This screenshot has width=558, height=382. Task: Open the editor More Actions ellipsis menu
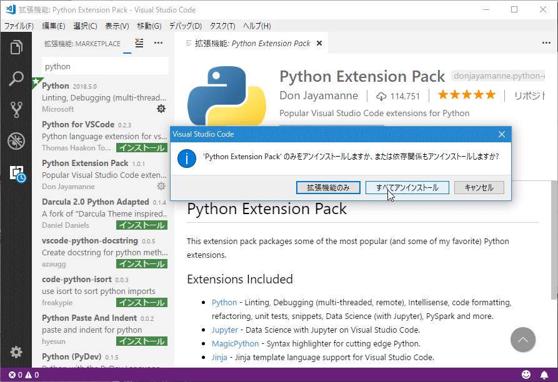point(547,41)
